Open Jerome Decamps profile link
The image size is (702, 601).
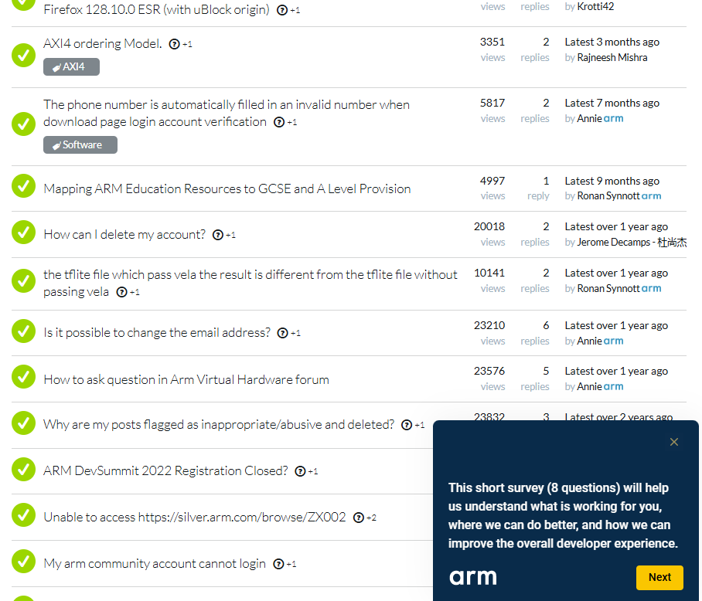tap(632, 243)
